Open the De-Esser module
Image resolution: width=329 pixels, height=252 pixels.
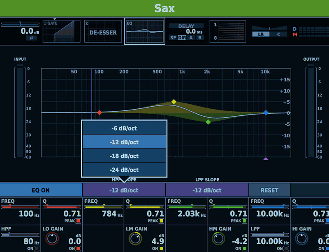pos(103,32)
